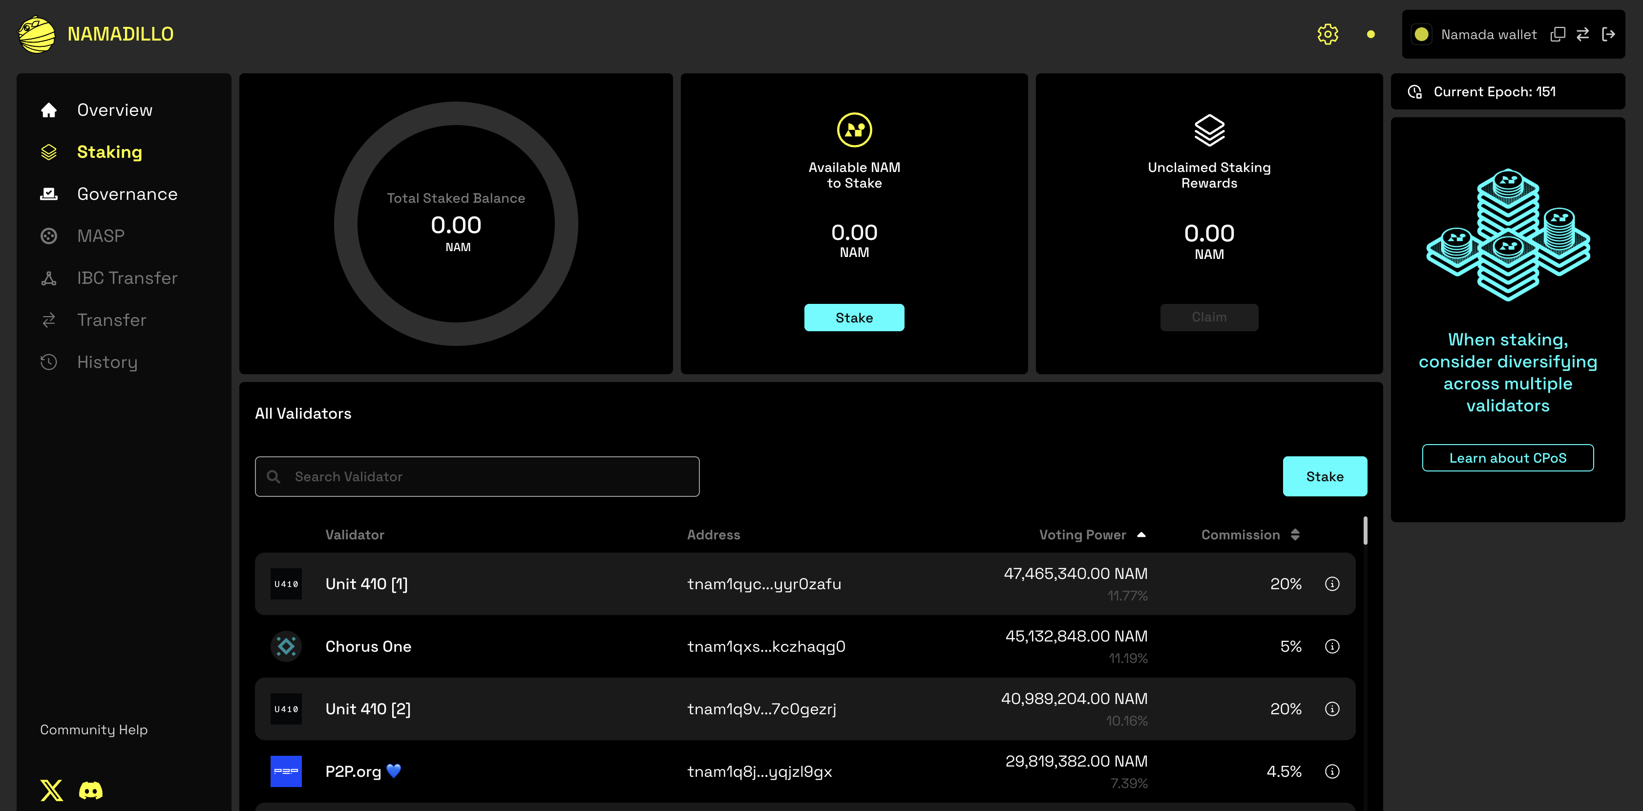Viewport: 1643px width, 811px height.
Task: Open the Discord community link
Action: (90, 790)
